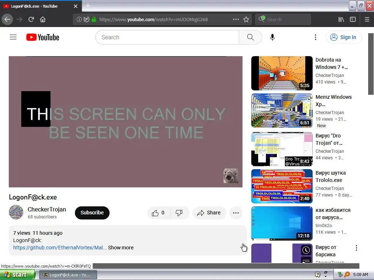The image size is (374, 280).
Task: Click the Firefox toolbar search box
Action: click(x=283, y=20)
